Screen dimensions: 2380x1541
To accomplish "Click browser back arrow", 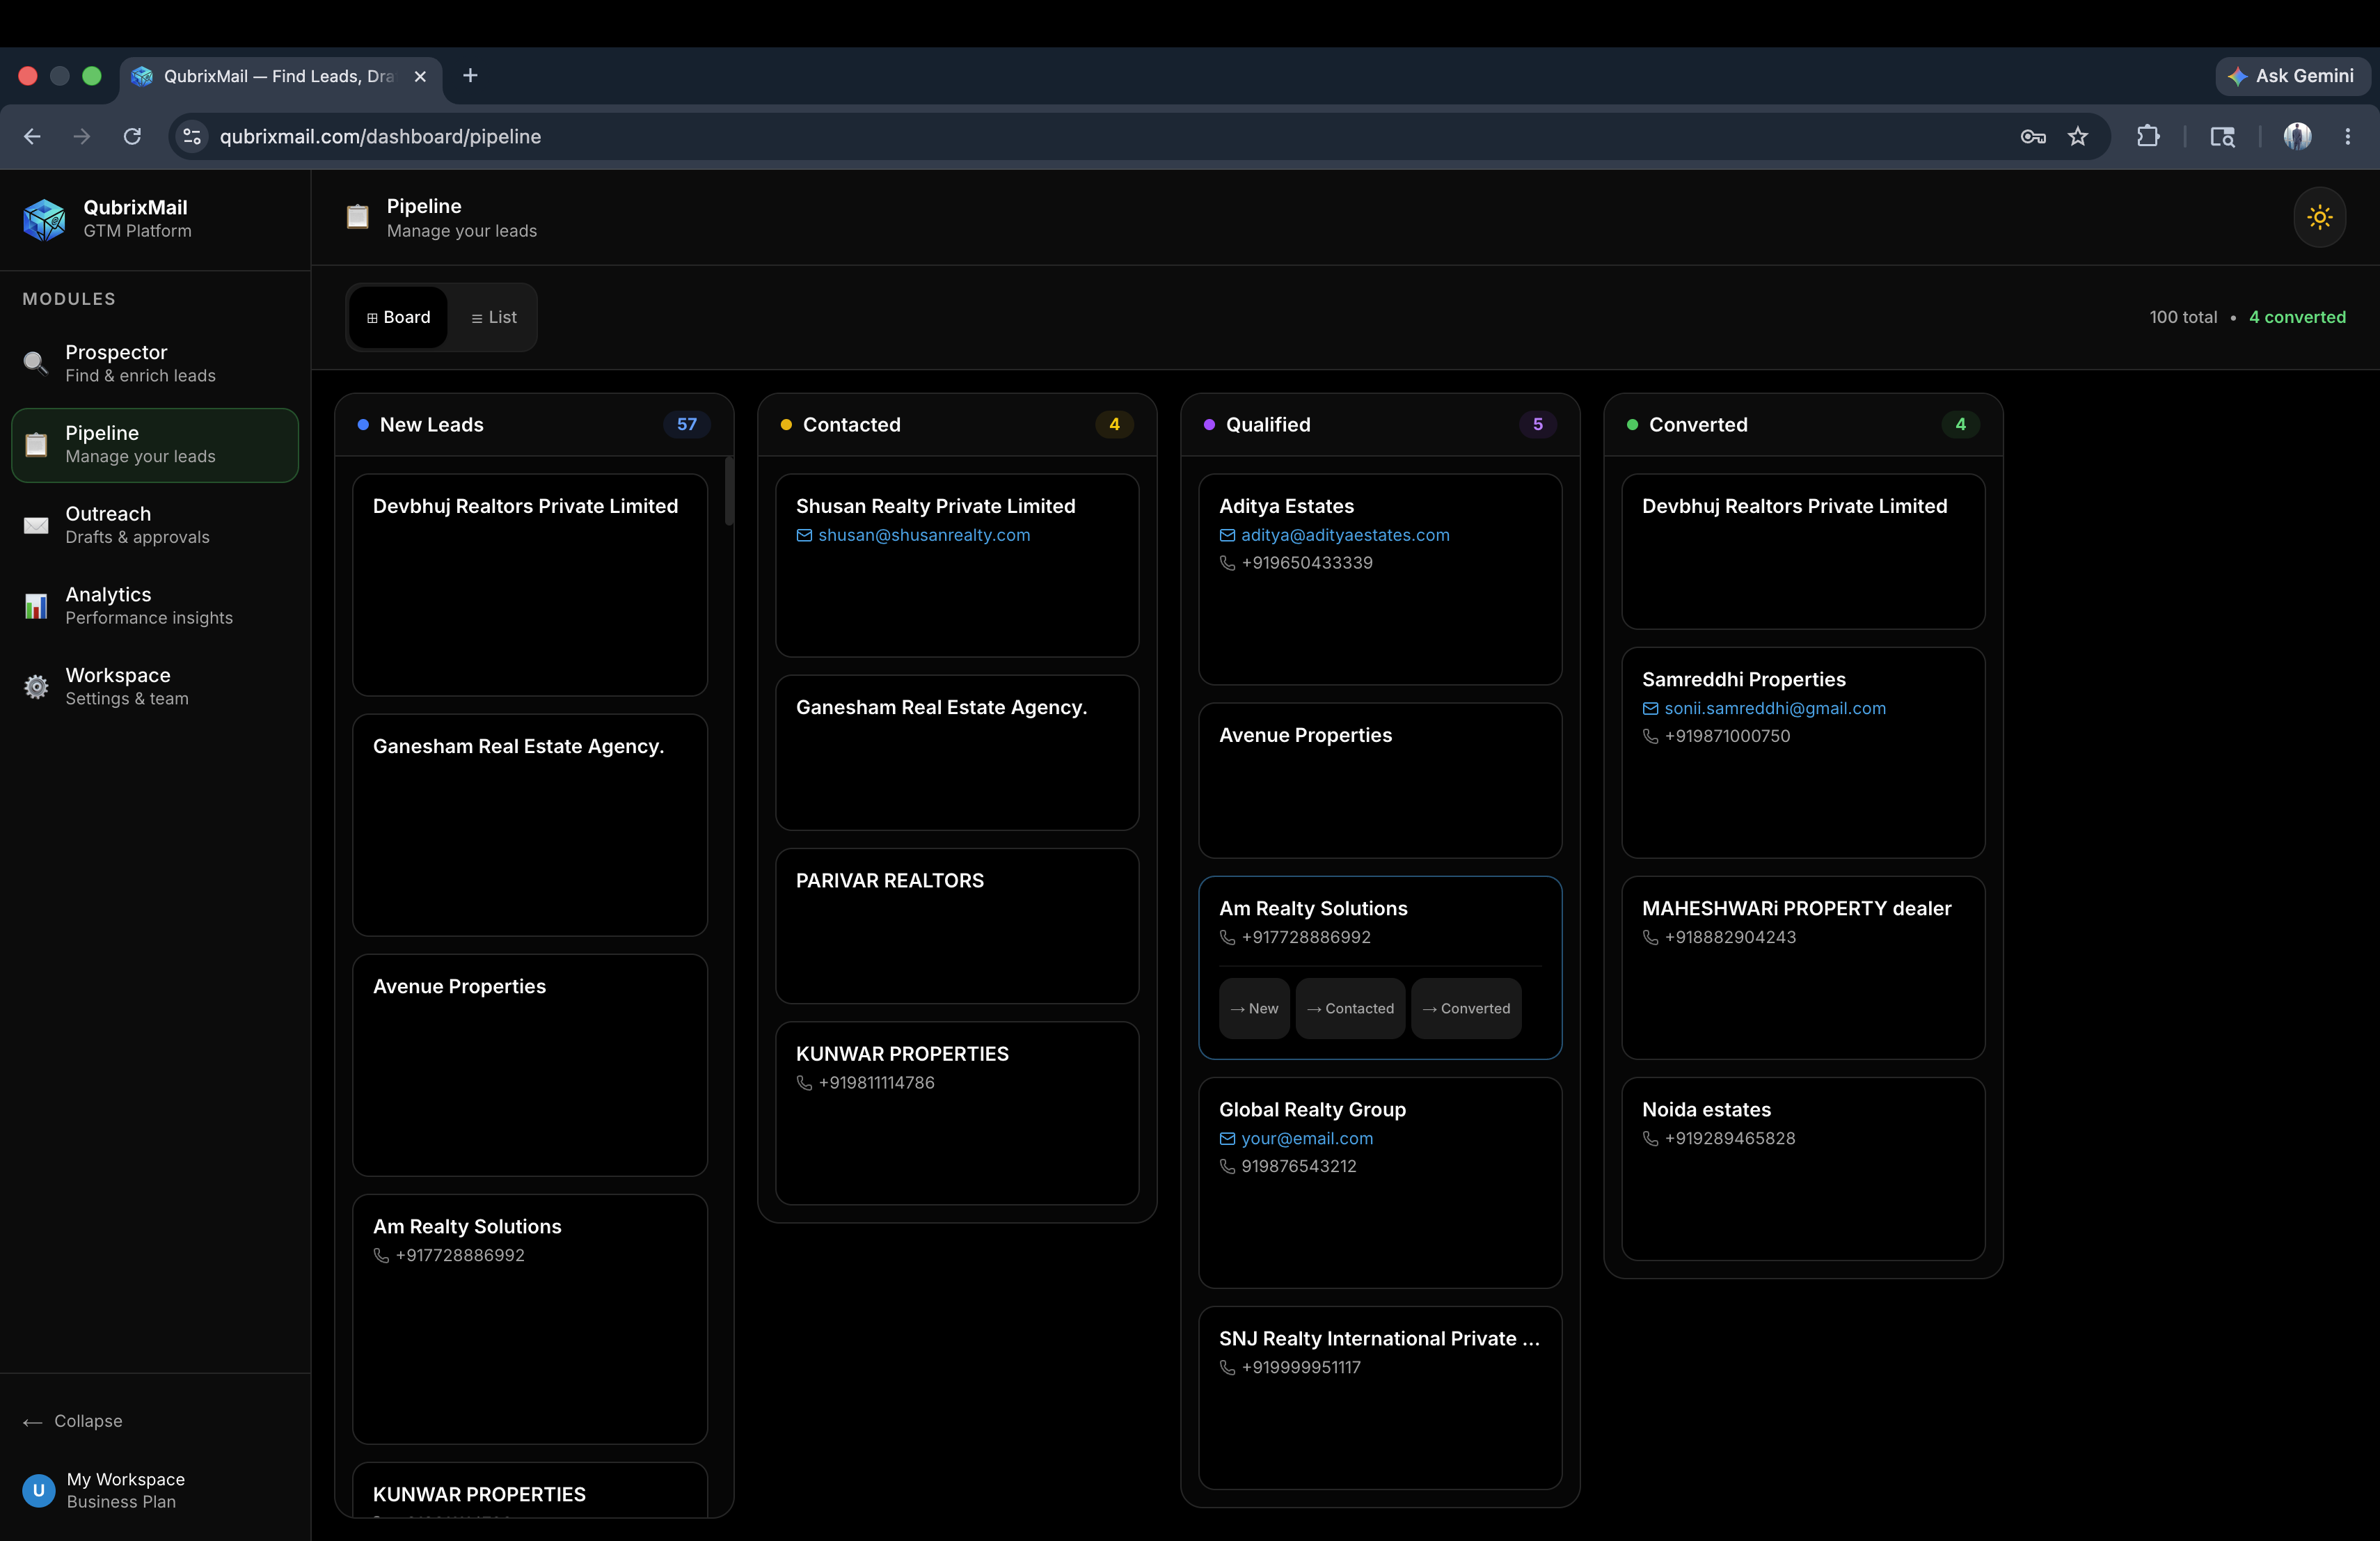I will pos(32,136).
